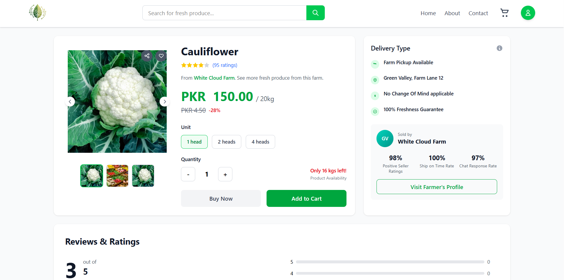Click the 5-star rating progress bar

pos(390,262)
